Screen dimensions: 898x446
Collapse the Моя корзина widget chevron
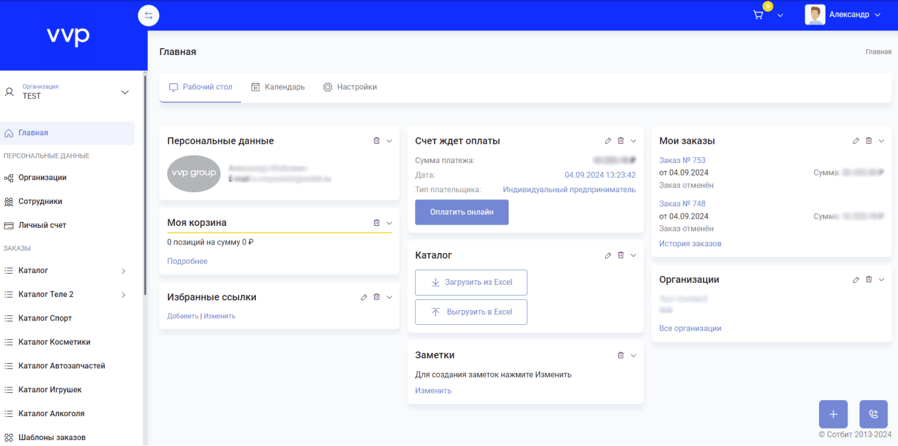tap(389, 223)
